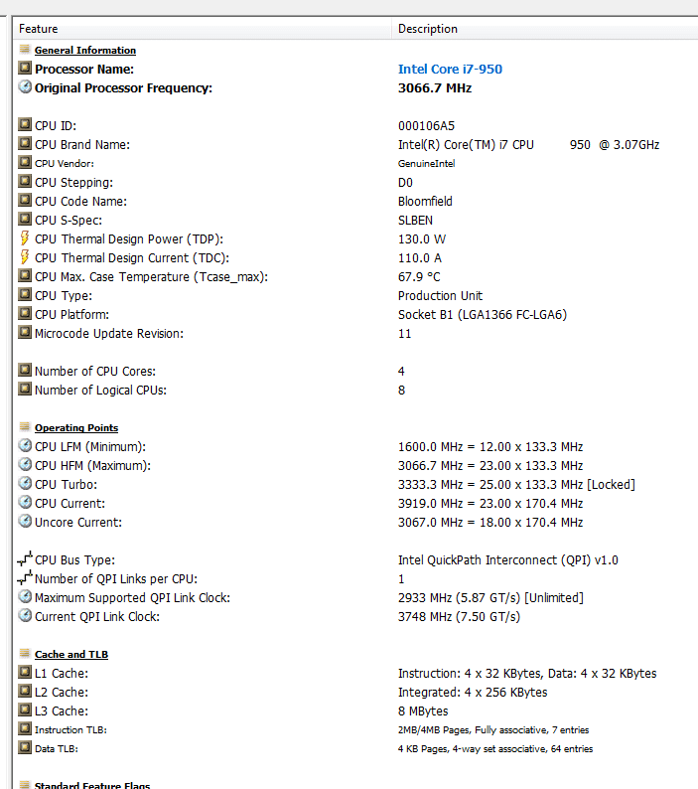
Task: Select the '000106A5' CPU ID value
Action: pos(426,126)
